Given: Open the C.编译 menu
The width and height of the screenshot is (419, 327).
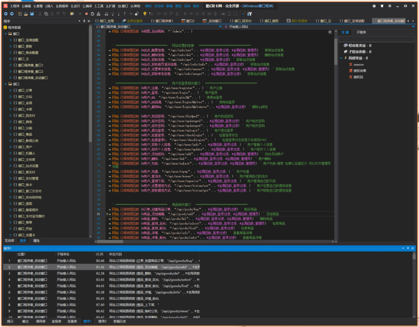Looking at the screenshot, I should point(87,6).
